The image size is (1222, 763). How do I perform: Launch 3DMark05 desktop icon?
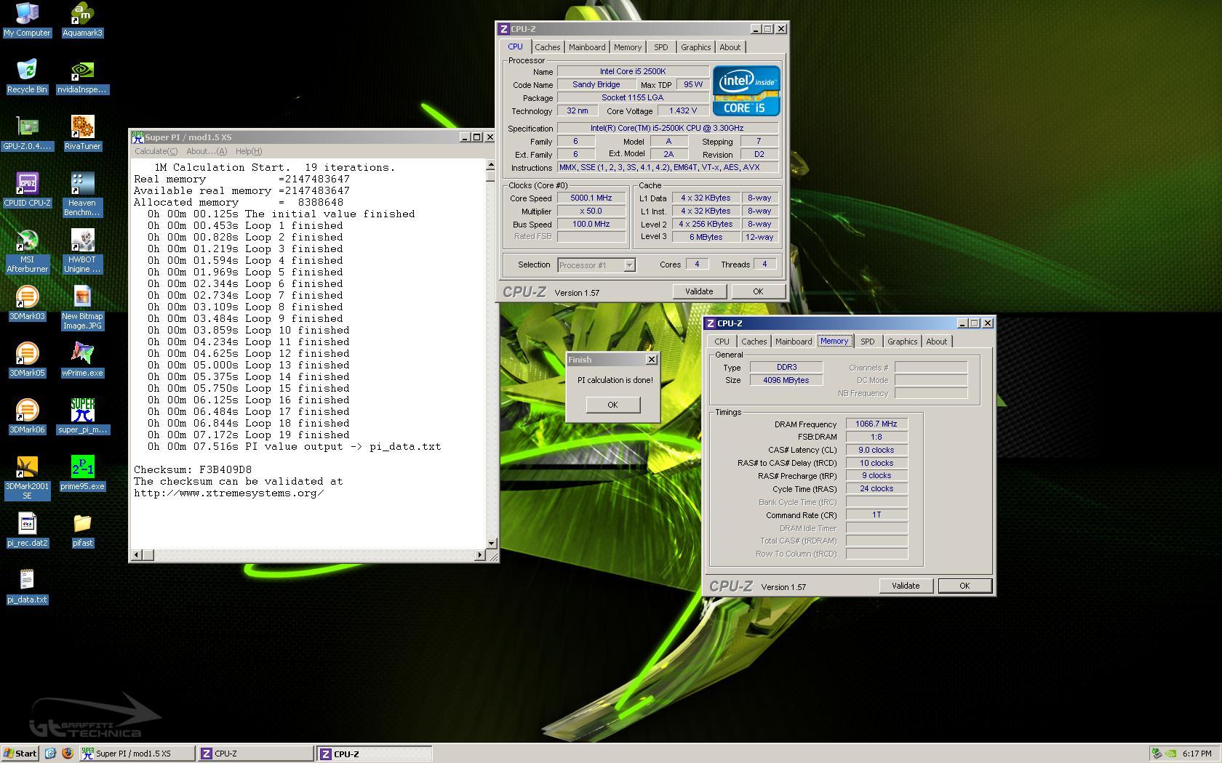pyautogui.click(x=27, y=360)
